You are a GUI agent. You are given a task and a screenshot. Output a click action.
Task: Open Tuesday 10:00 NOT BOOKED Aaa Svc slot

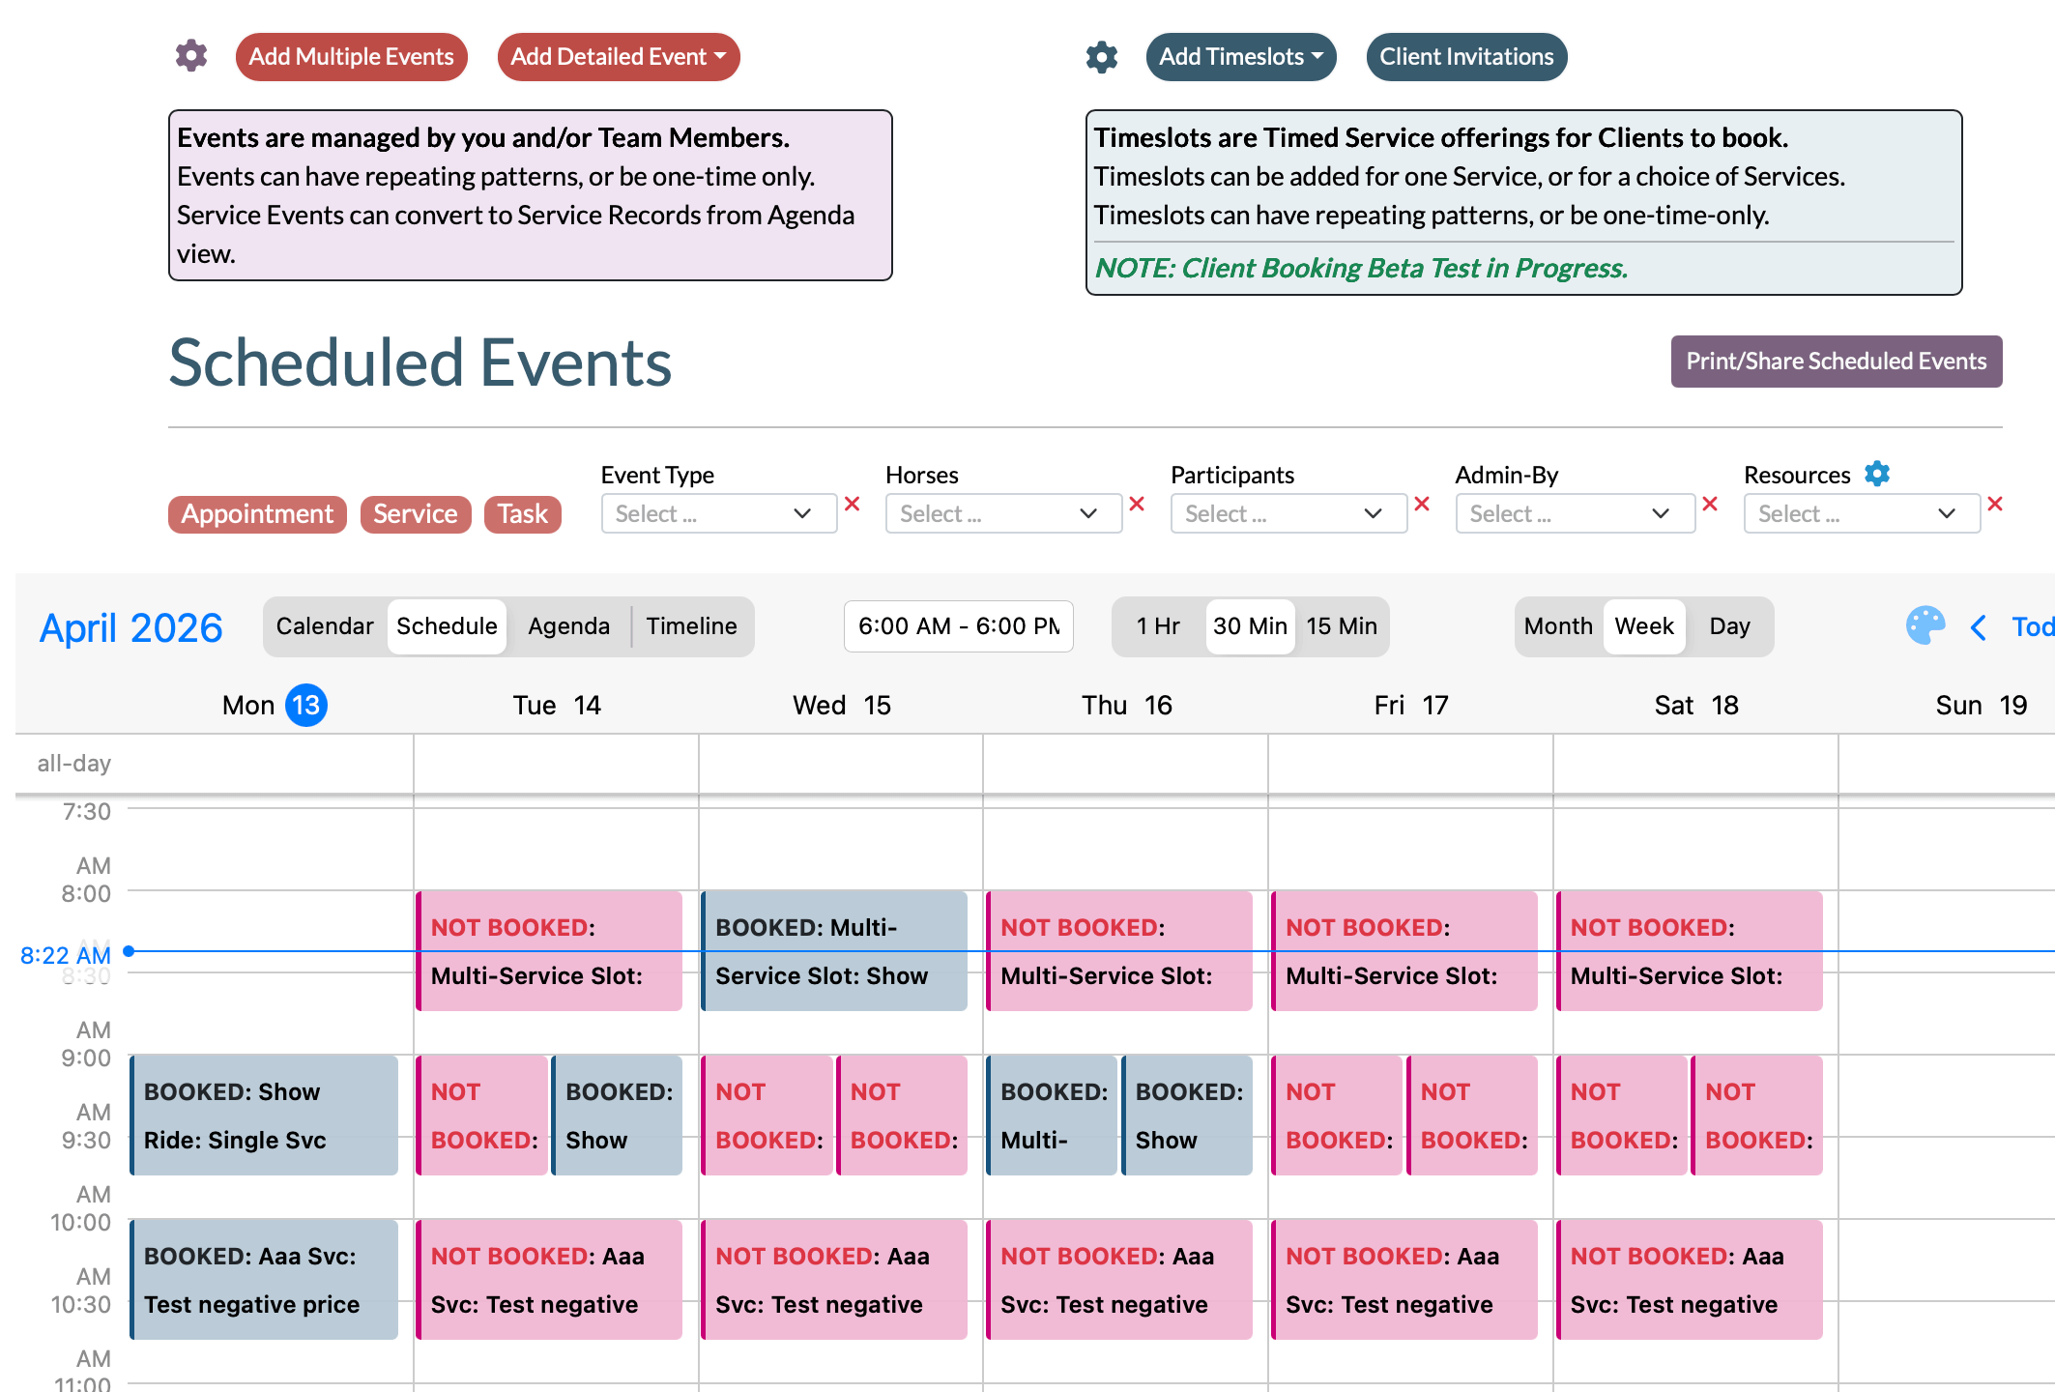pos(549,1280)
